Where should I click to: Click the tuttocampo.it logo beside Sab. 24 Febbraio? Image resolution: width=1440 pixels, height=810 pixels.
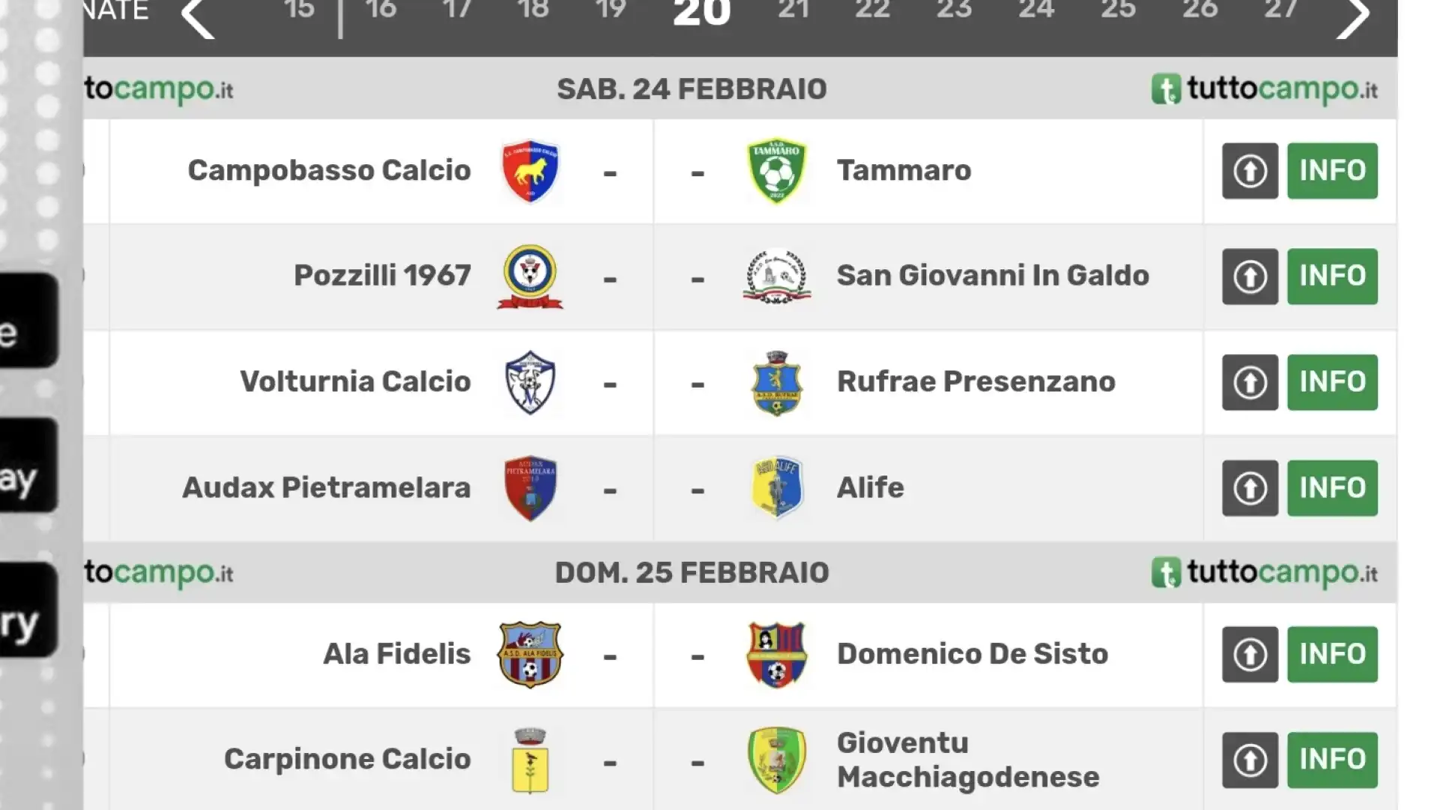(1264, 90)
